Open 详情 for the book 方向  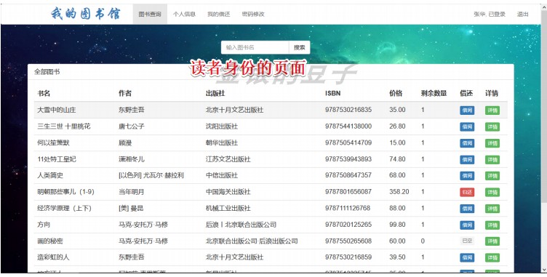point(492,225)
